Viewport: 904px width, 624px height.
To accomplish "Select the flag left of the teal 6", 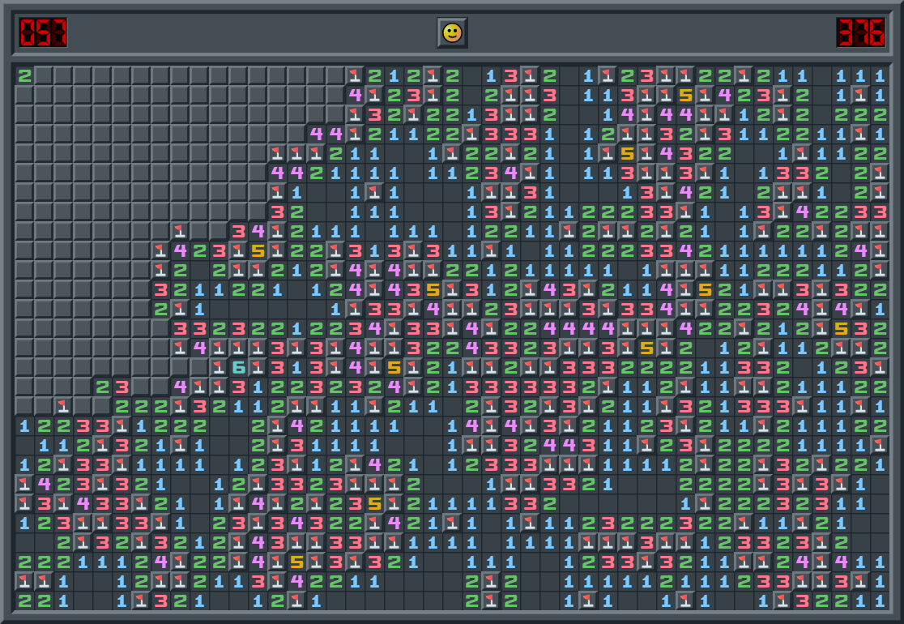I will click(219, 367).
